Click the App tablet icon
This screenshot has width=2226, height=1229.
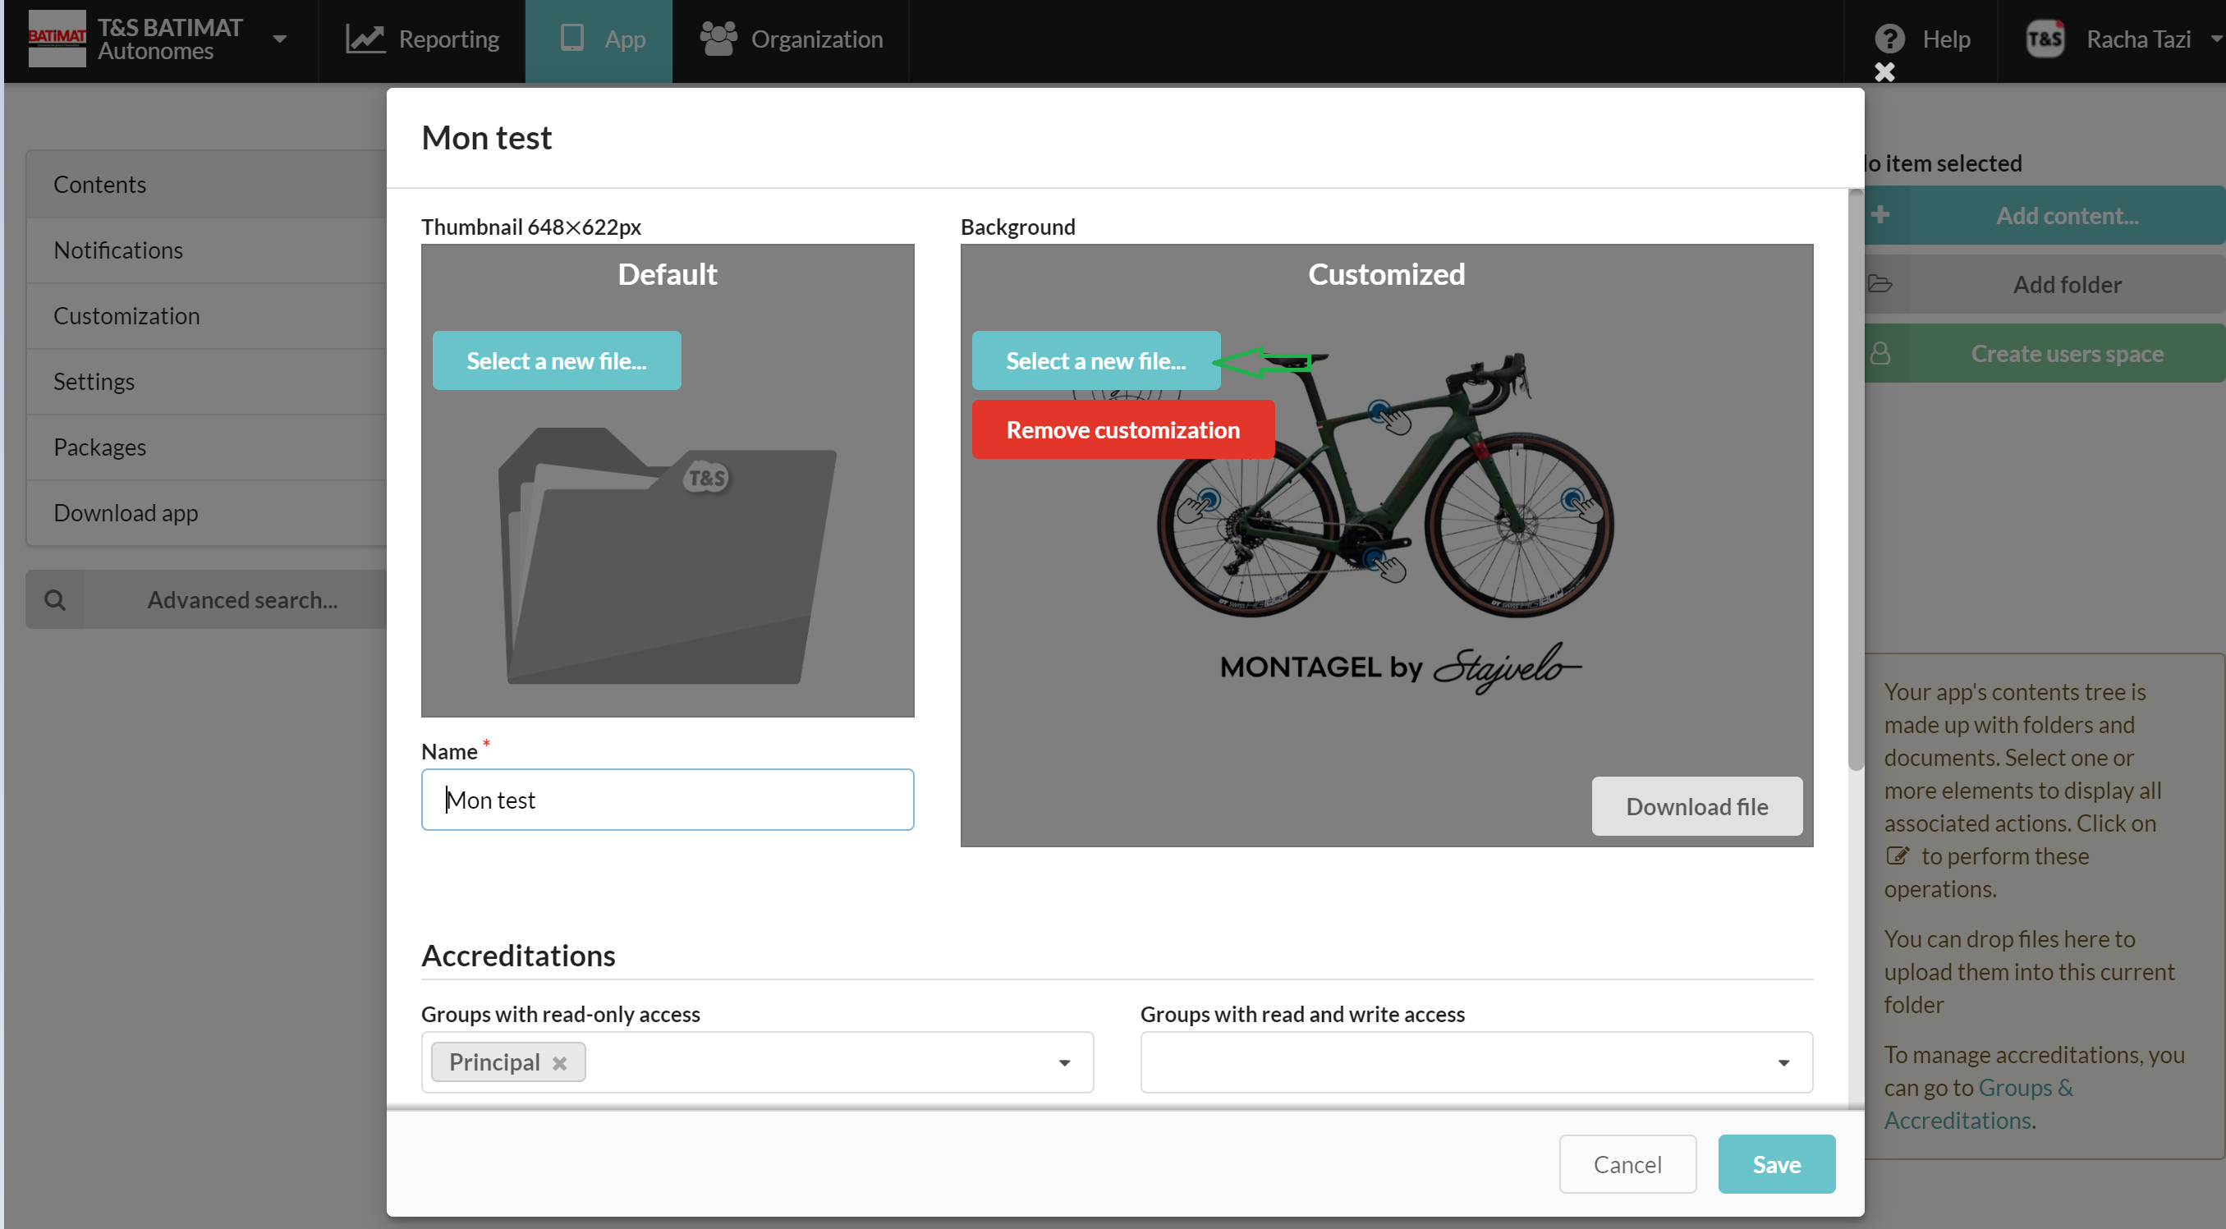572,38
